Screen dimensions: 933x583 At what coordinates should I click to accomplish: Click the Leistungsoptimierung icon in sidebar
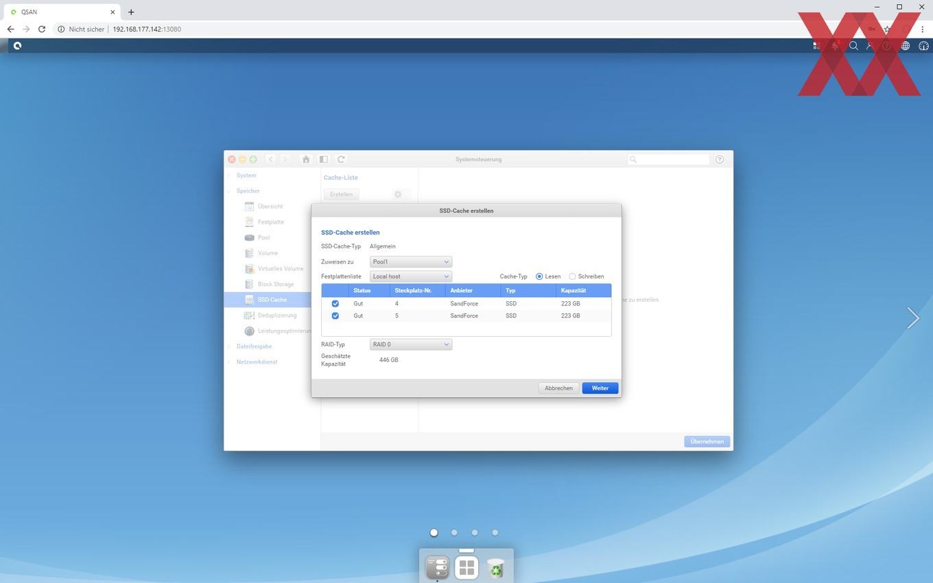pyautogui.click(x=249, y=331)
